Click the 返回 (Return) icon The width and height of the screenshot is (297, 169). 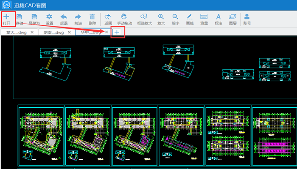click(108, 17)
